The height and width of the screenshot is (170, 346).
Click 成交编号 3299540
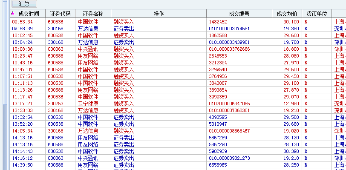218,69
